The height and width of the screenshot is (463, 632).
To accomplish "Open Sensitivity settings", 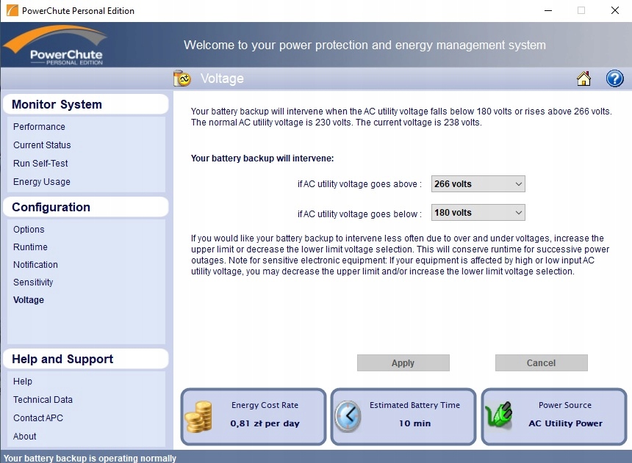I will point(33,282).
